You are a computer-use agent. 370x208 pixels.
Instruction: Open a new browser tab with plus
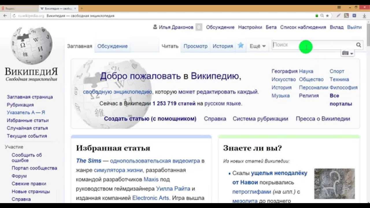[82, 8]
